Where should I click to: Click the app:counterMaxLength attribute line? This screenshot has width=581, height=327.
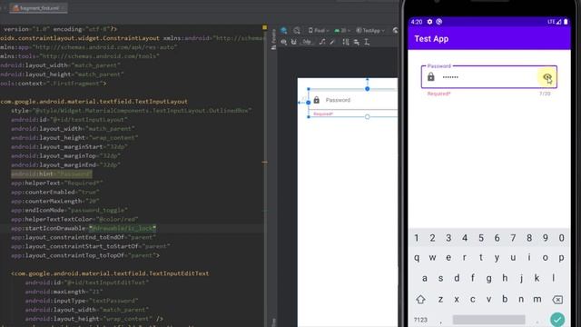click(x=54, y=201)
